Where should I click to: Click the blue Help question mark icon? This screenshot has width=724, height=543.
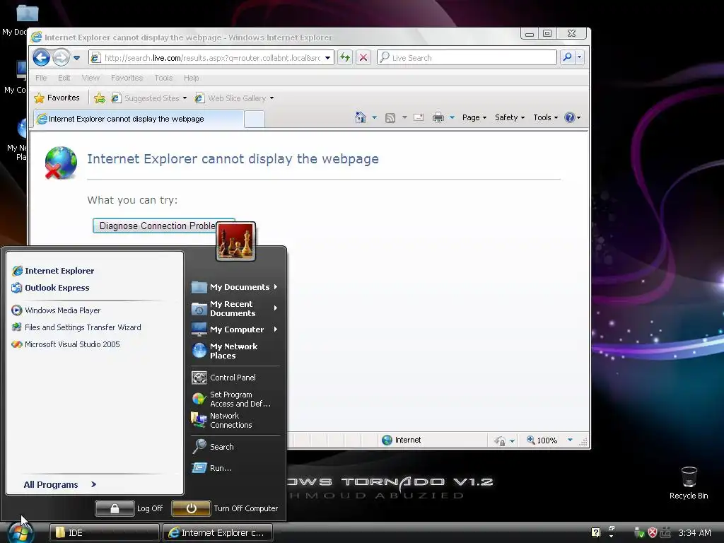tap(570, 117)
